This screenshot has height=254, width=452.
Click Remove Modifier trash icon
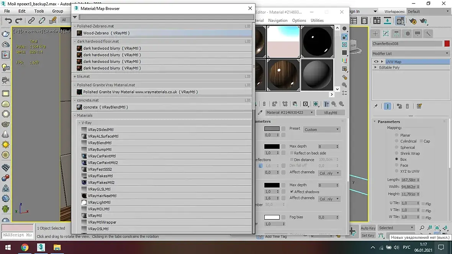click(x=407, y=107)
